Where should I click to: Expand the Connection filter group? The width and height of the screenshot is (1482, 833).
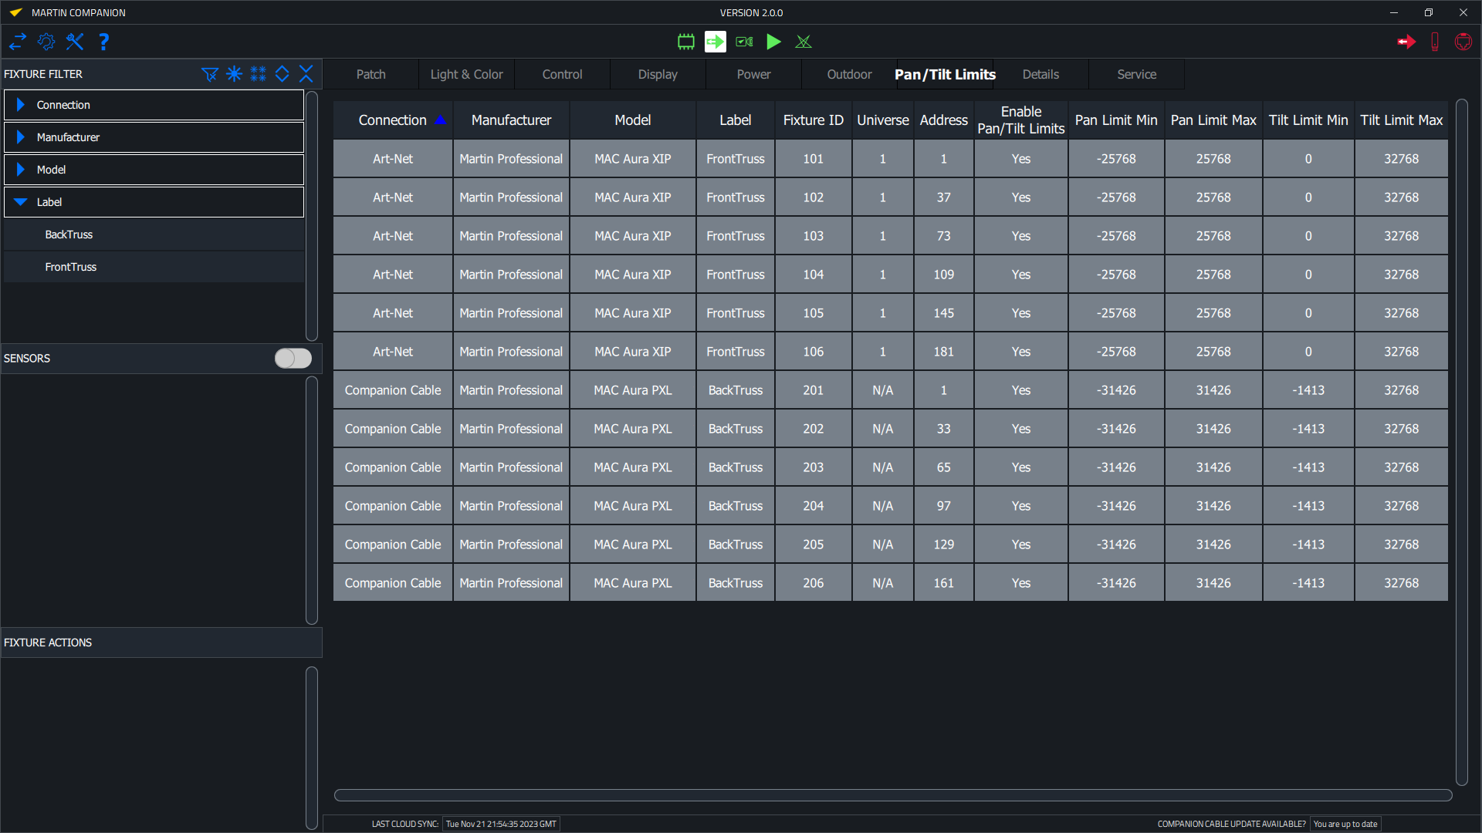pos(21,105)
